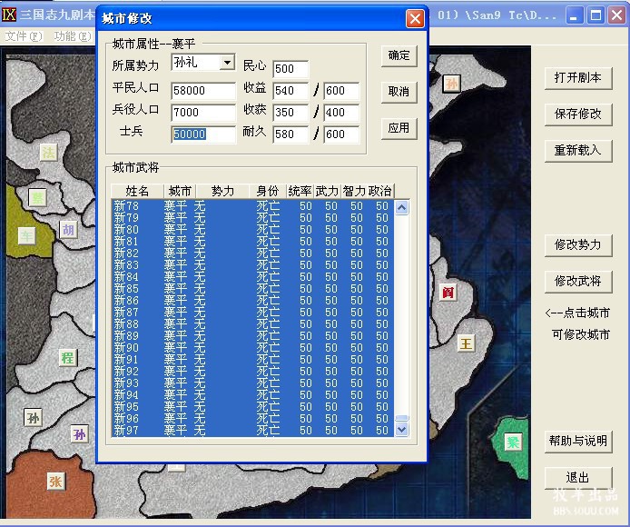The width and height of the screenshot is (630, 527).
Task: Select the 王 faction marker on the map
Action: [466, 344]
